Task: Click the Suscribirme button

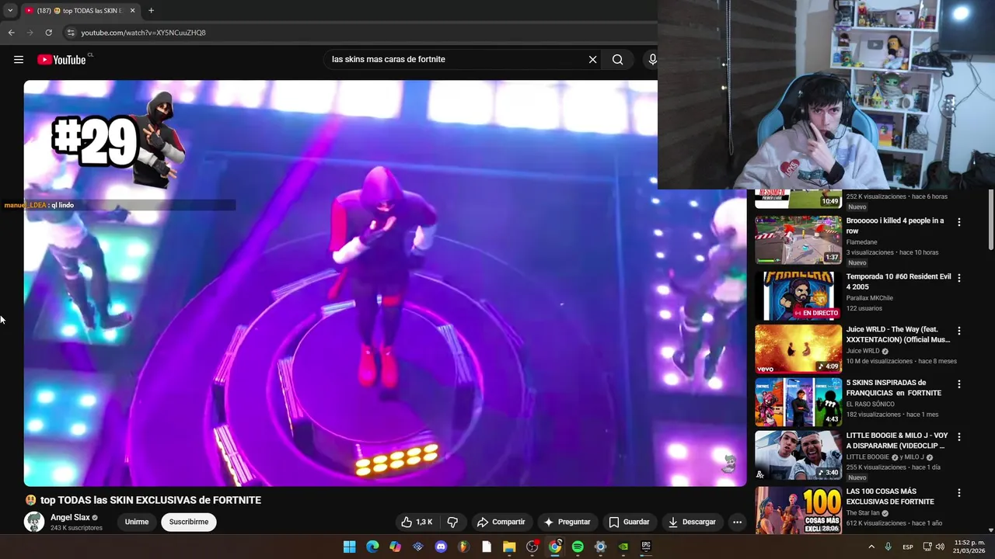Action: click(189, 522)
